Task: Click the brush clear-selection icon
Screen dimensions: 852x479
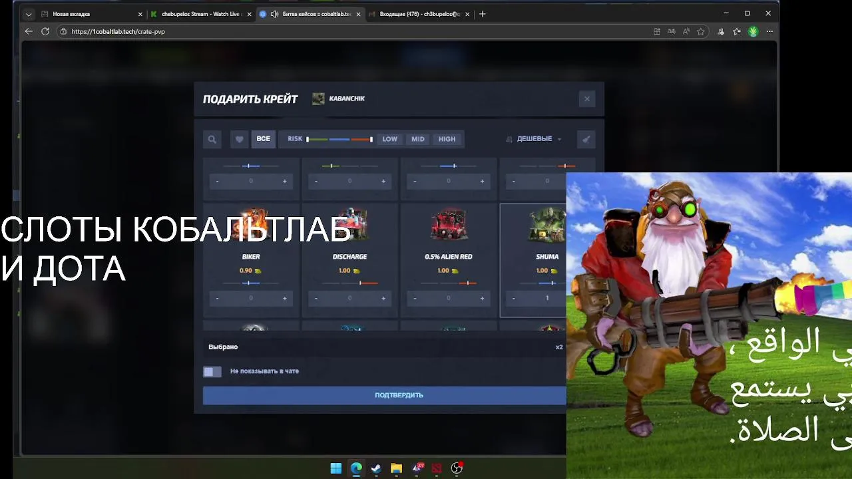Action: 586,139
